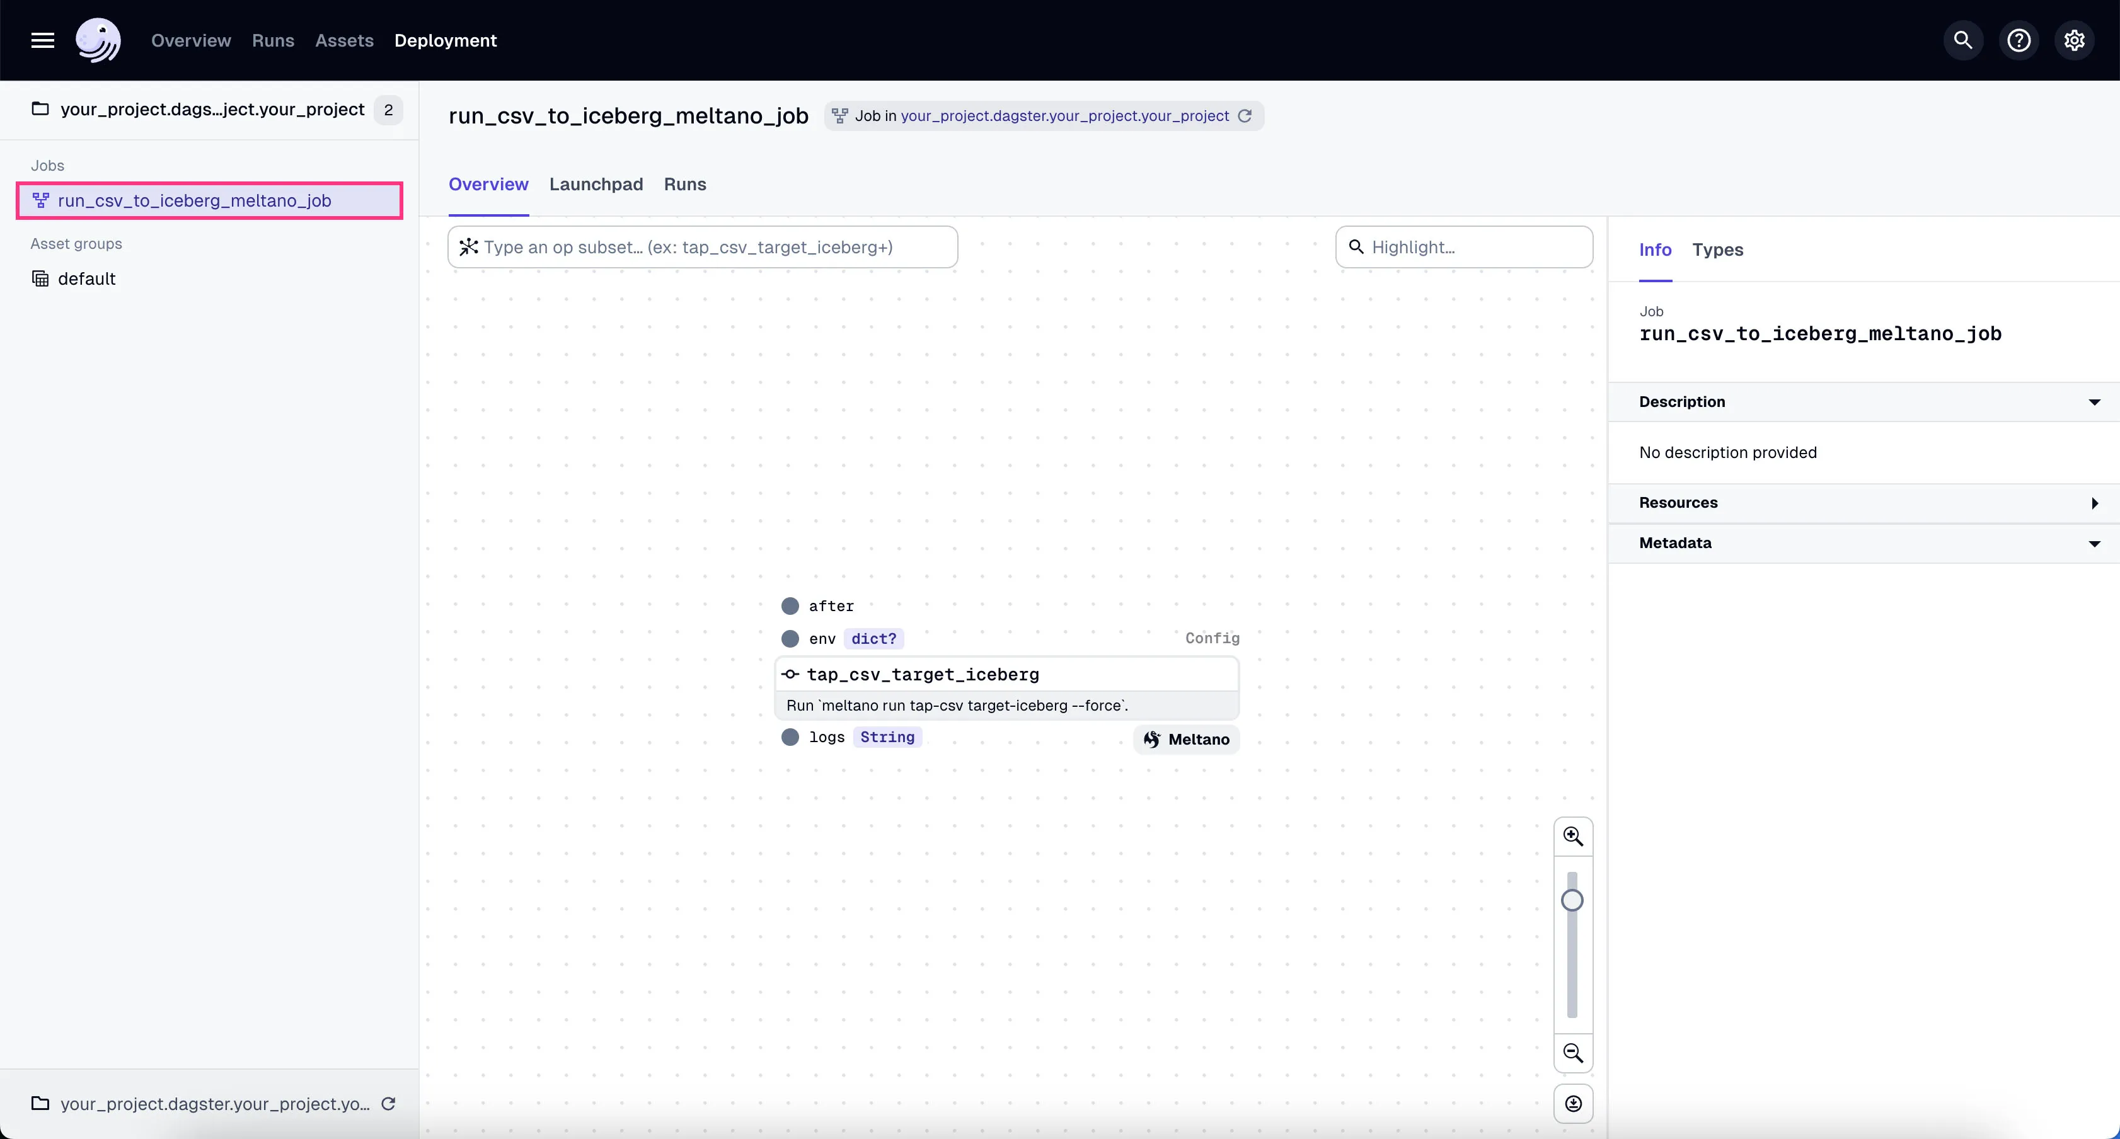This screenshot has width=2120, height=1139.
Task: Click the dict? type tag
Action: pos(874,639)
